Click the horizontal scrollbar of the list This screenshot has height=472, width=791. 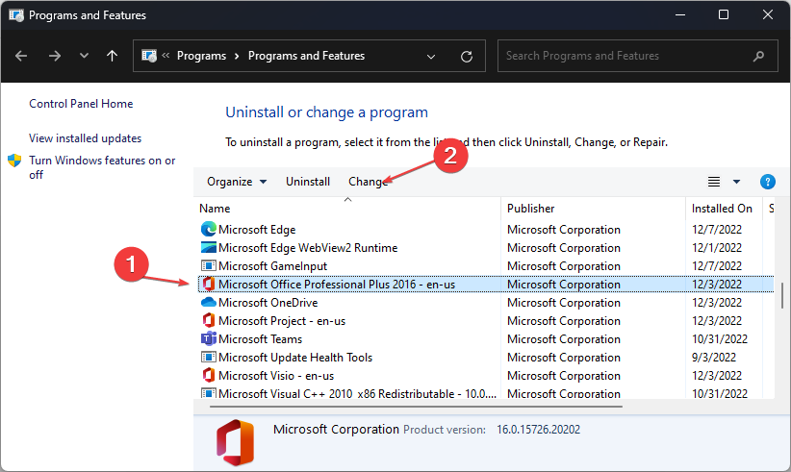(x=416, y=406)
